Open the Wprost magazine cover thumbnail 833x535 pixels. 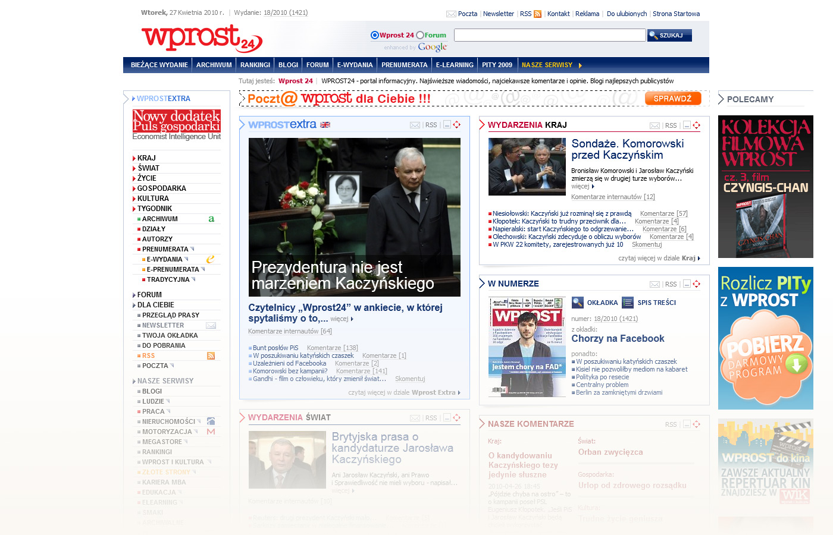click(527, 347)
